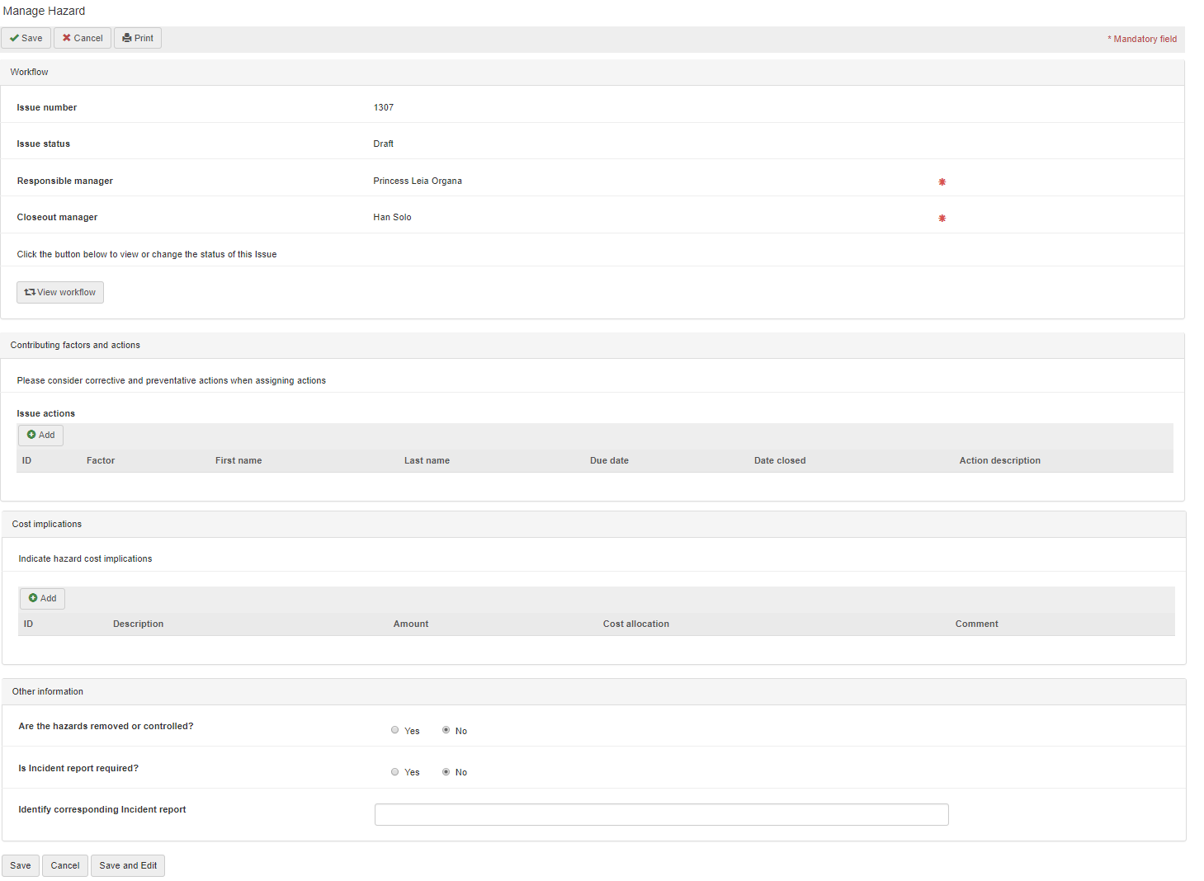Click the Save and Edit button
Image resolution: width=1204 pixels, height=881 pixels.
tap(128, 865)
